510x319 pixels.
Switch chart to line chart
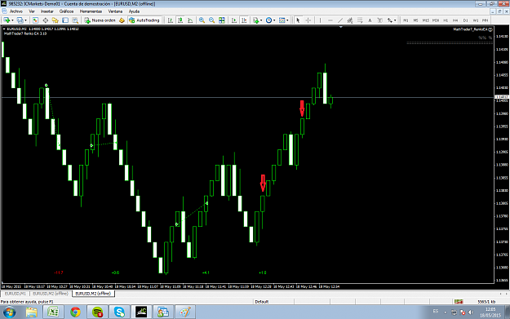(x=190, y=20)
